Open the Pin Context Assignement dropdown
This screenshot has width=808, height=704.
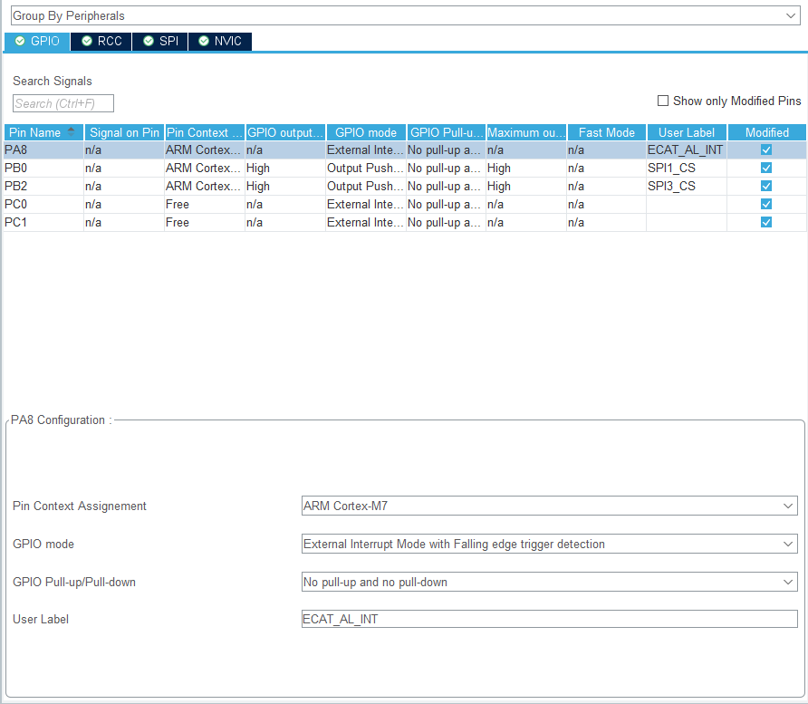tap(549, 506)
